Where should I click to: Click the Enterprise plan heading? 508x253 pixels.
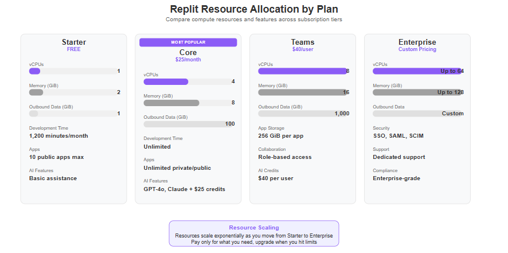tap(417, 42)
